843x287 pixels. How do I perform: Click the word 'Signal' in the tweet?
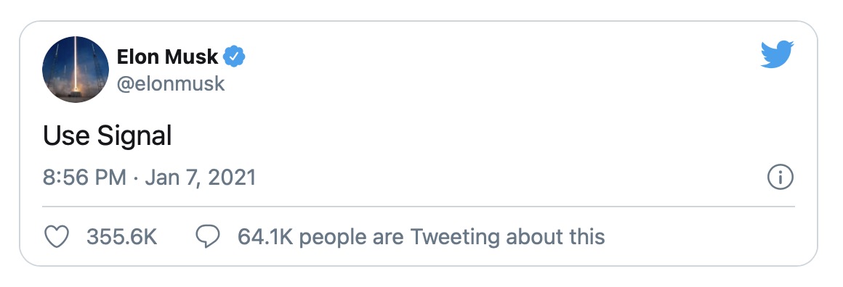(134, 137)
